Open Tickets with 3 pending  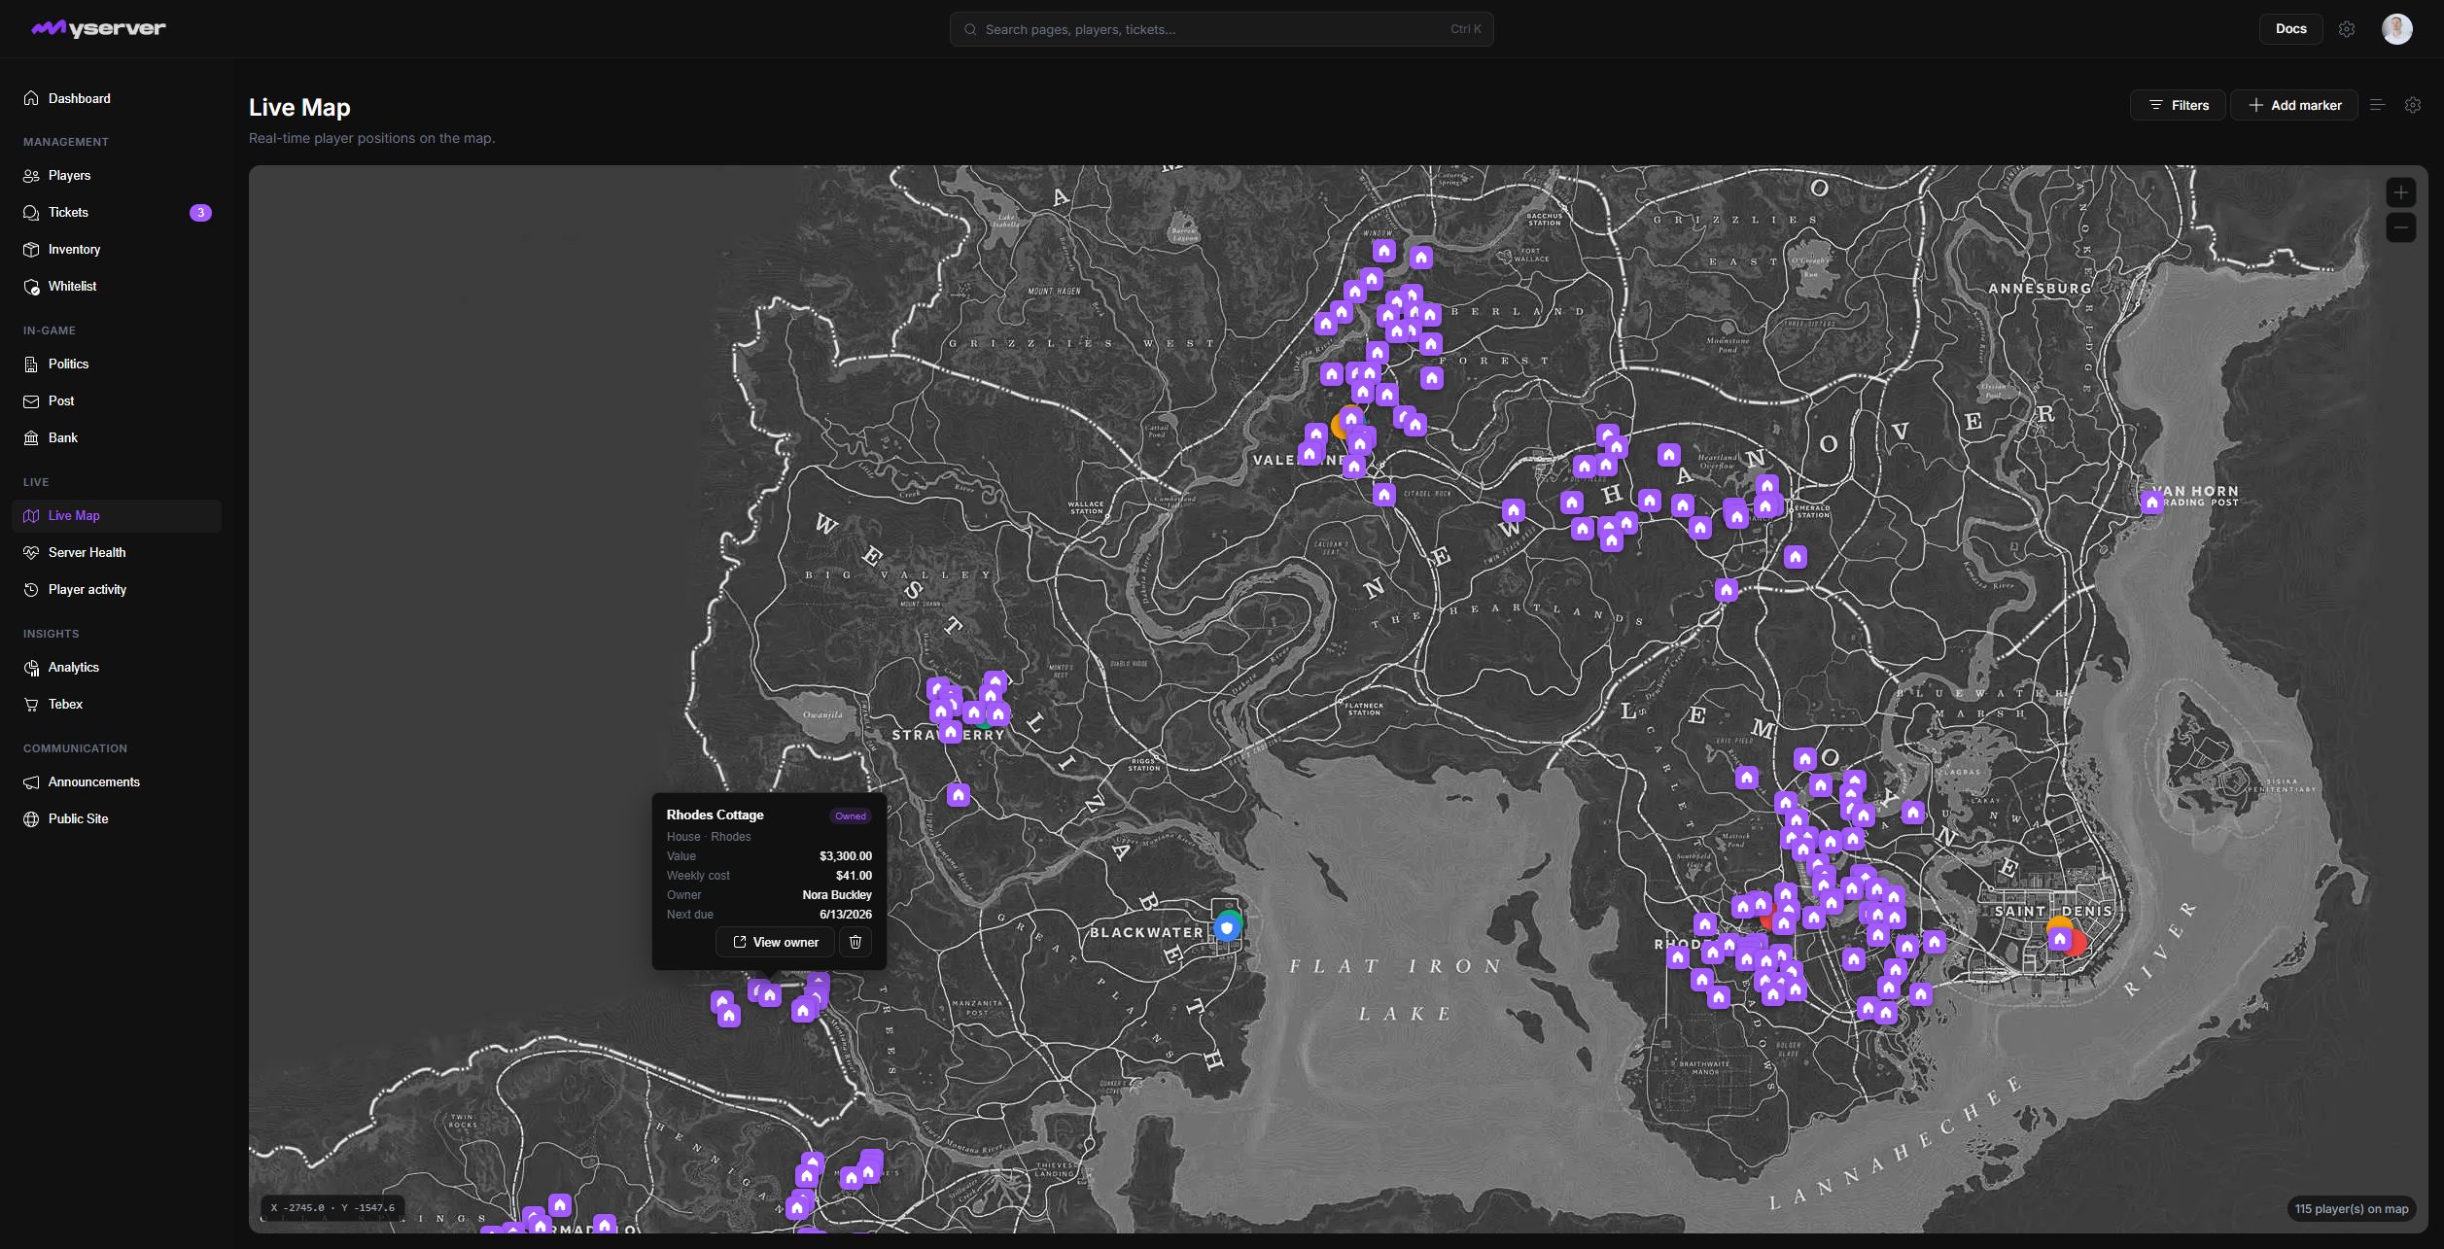pos(117,212)
